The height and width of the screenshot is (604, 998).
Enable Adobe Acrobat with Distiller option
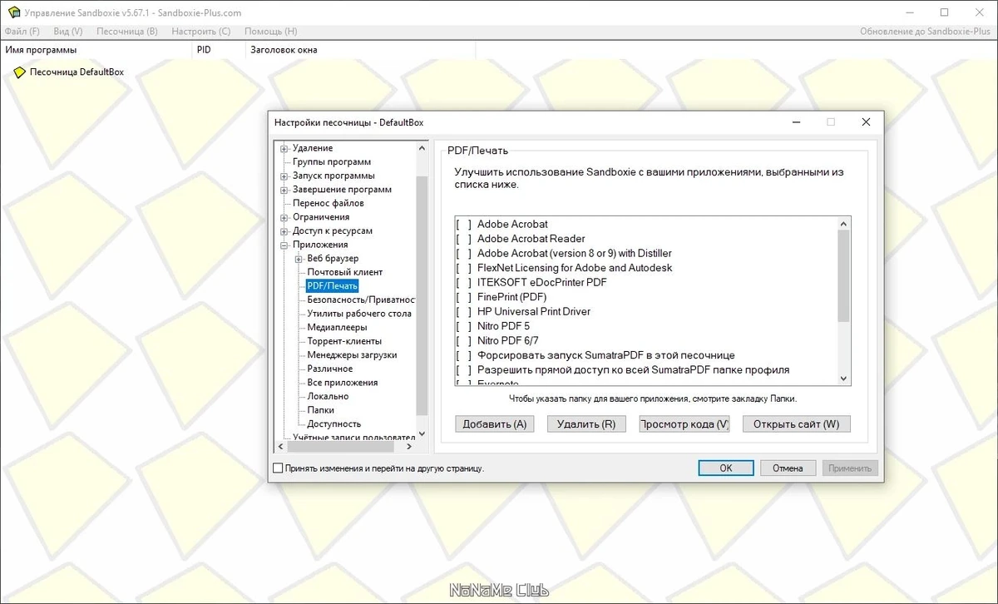tap(463, 254)
